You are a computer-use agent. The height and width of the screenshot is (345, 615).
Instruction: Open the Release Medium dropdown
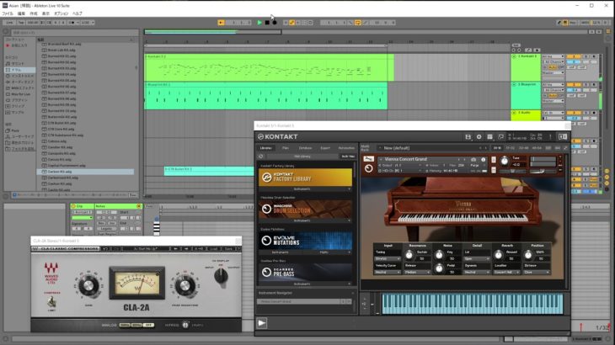pos(418,272)
